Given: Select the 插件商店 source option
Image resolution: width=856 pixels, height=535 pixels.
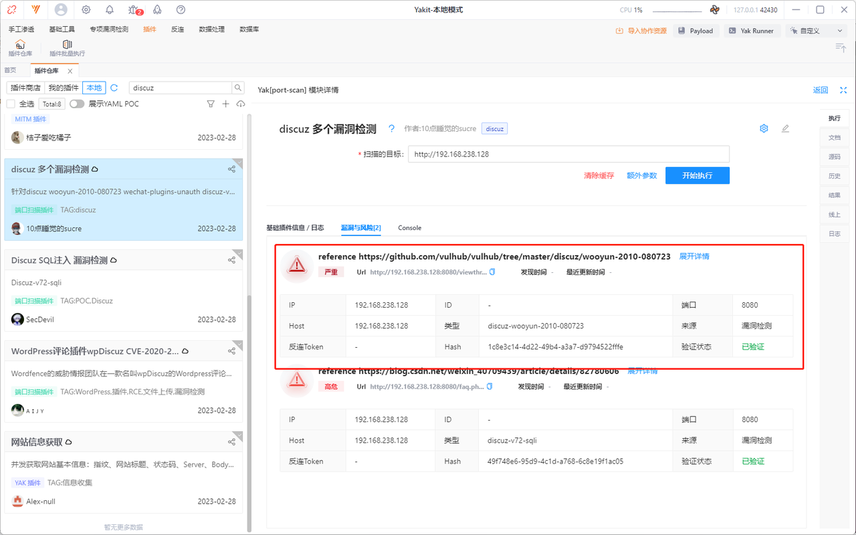Looking at the screenshot, I should [26, 88].
